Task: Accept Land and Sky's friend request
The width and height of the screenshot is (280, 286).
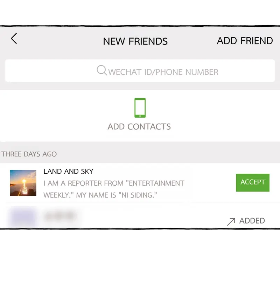Action: point(252,182)
